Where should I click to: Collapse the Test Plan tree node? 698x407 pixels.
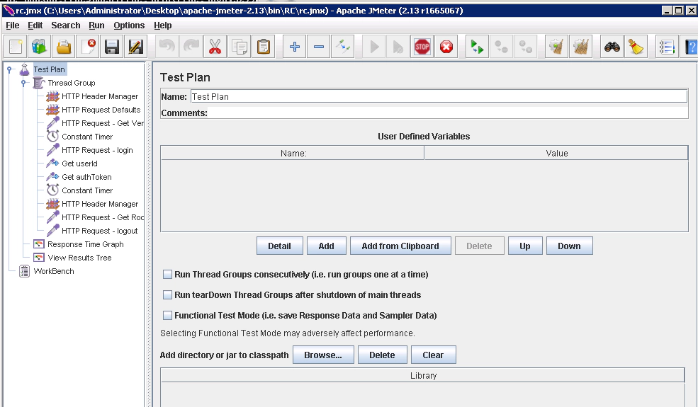[x=9, y=69]
